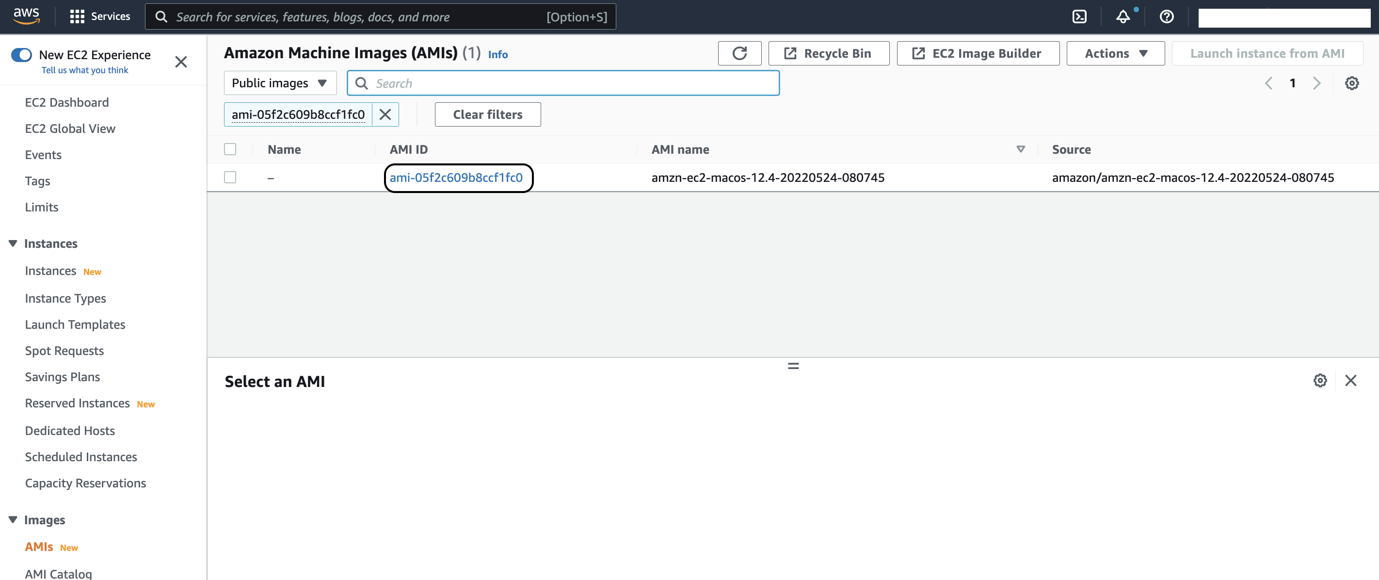Open the help question mark icon
This screenshot has height=580, width=1379.
1167,16
